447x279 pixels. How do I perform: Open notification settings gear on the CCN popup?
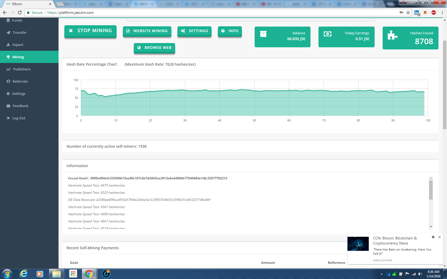pyautogui.click(x=433, y=237)
